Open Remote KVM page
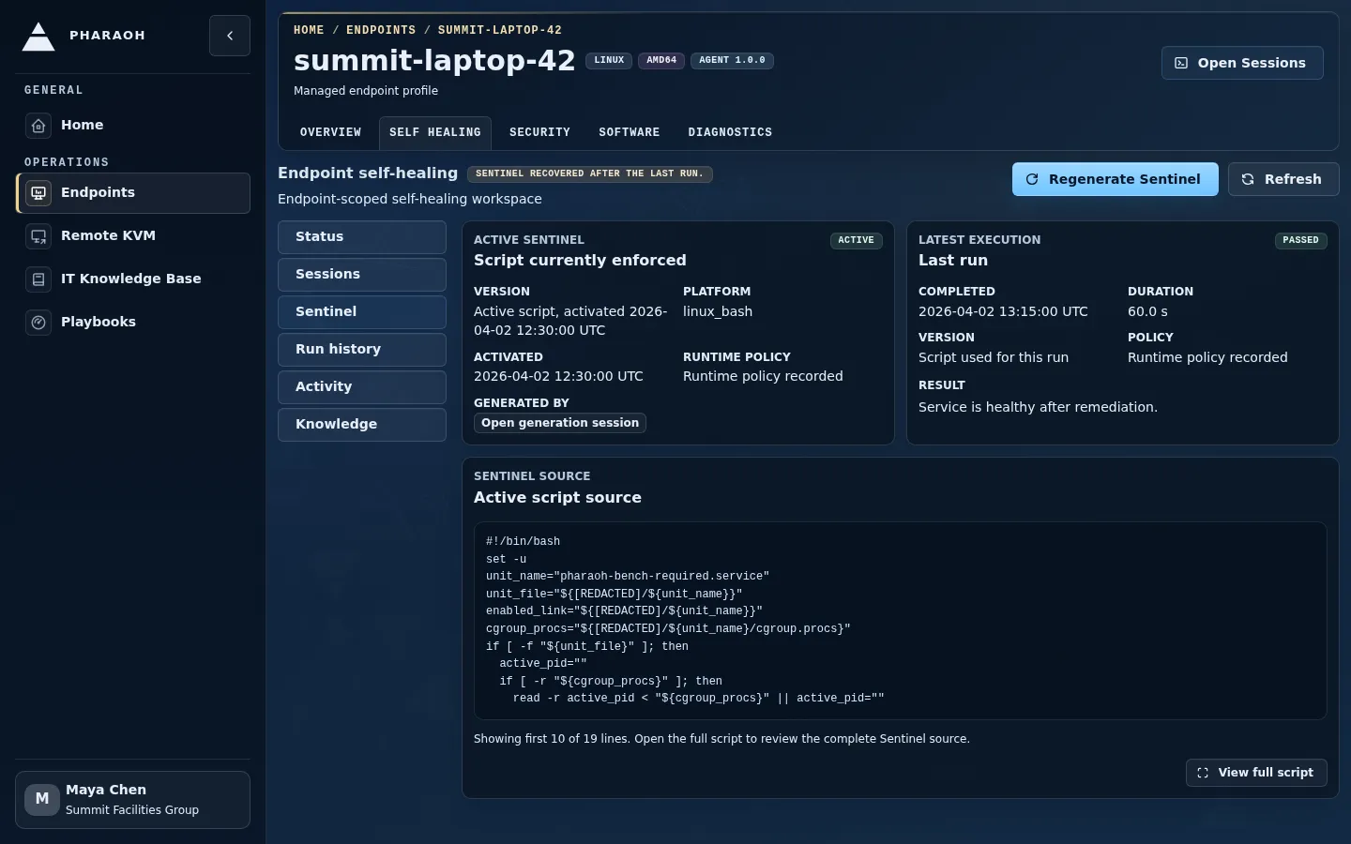 (133, 236)
